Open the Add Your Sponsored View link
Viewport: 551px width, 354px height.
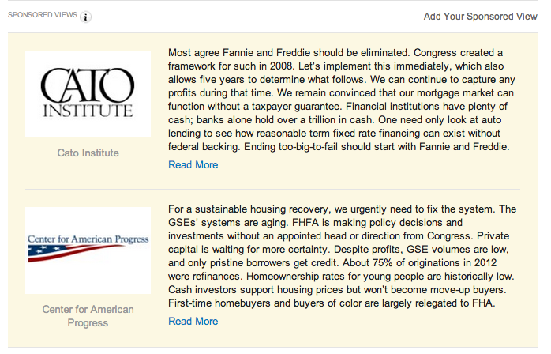click(x=480, y=17)
